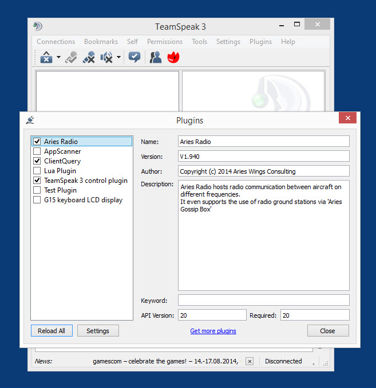
Task: Click the disconnect from server toolbar icon
Action: tap(46, 57)
